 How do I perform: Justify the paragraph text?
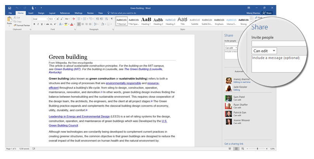coord(90,24)
